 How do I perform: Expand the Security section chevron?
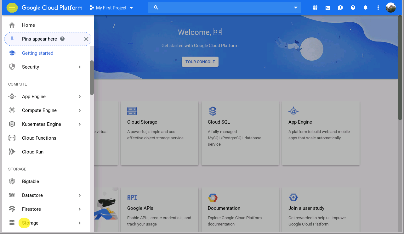(80, 67)
